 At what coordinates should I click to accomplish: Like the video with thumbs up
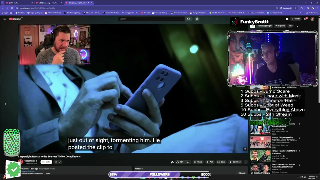(179, 162)
